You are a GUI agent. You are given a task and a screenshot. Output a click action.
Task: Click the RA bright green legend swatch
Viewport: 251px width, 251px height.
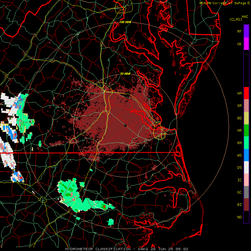pyautogui.click(x=246, y=143)
